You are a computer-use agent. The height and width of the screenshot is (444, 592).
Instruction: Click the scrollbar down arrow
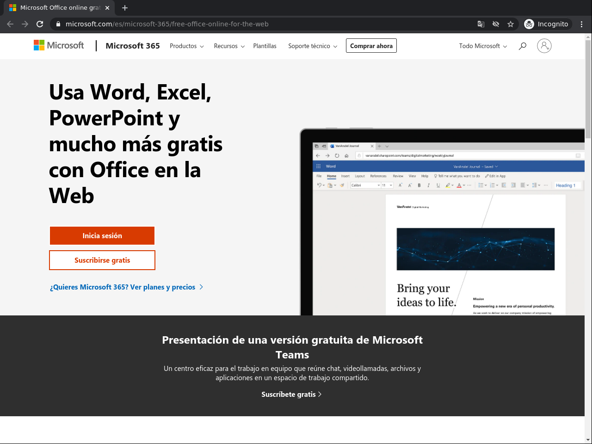pos(588,440)
